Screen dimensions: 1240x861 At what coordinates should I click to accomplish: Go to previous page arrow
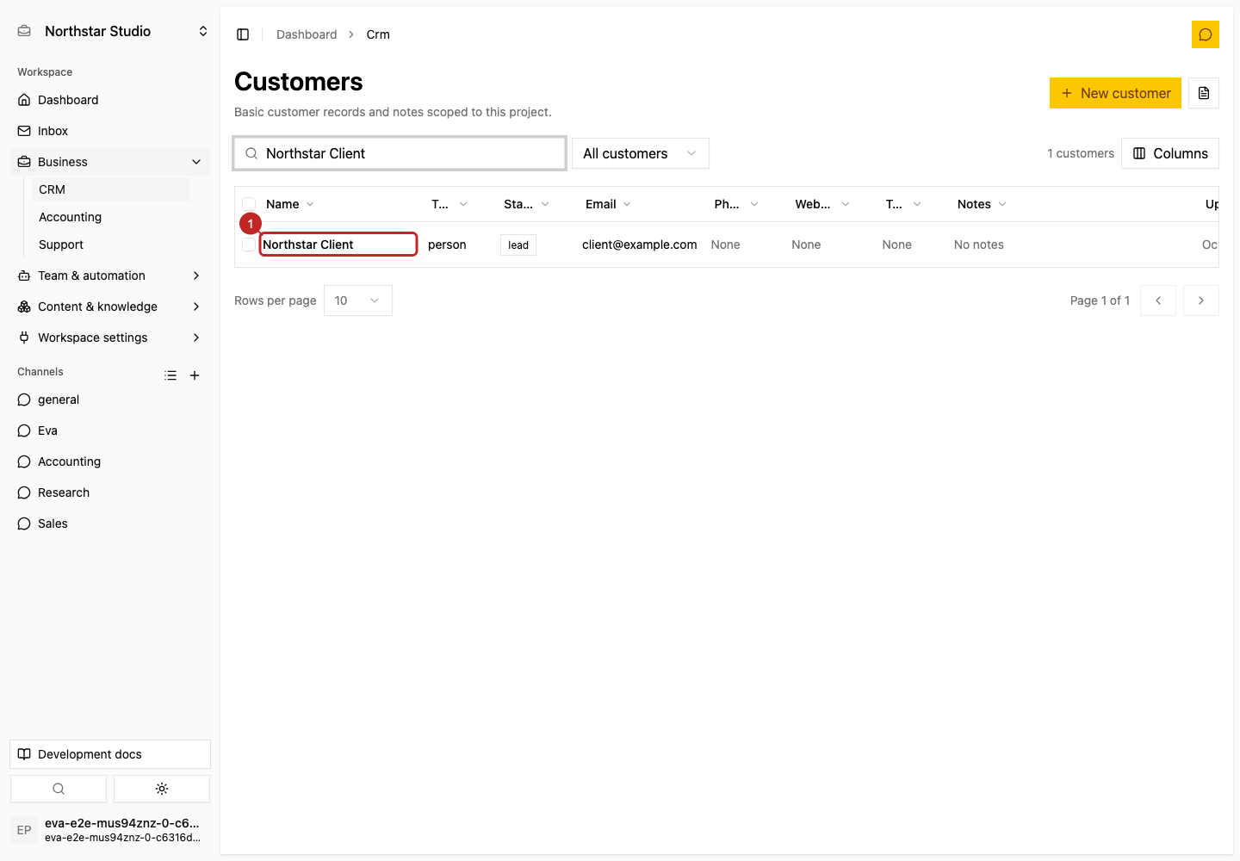click(1158, 300)
